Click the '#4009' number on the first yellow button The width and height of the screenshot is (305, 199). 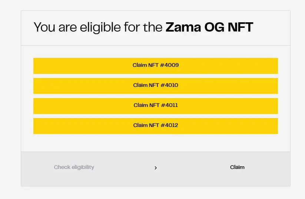tap(170, 65)
